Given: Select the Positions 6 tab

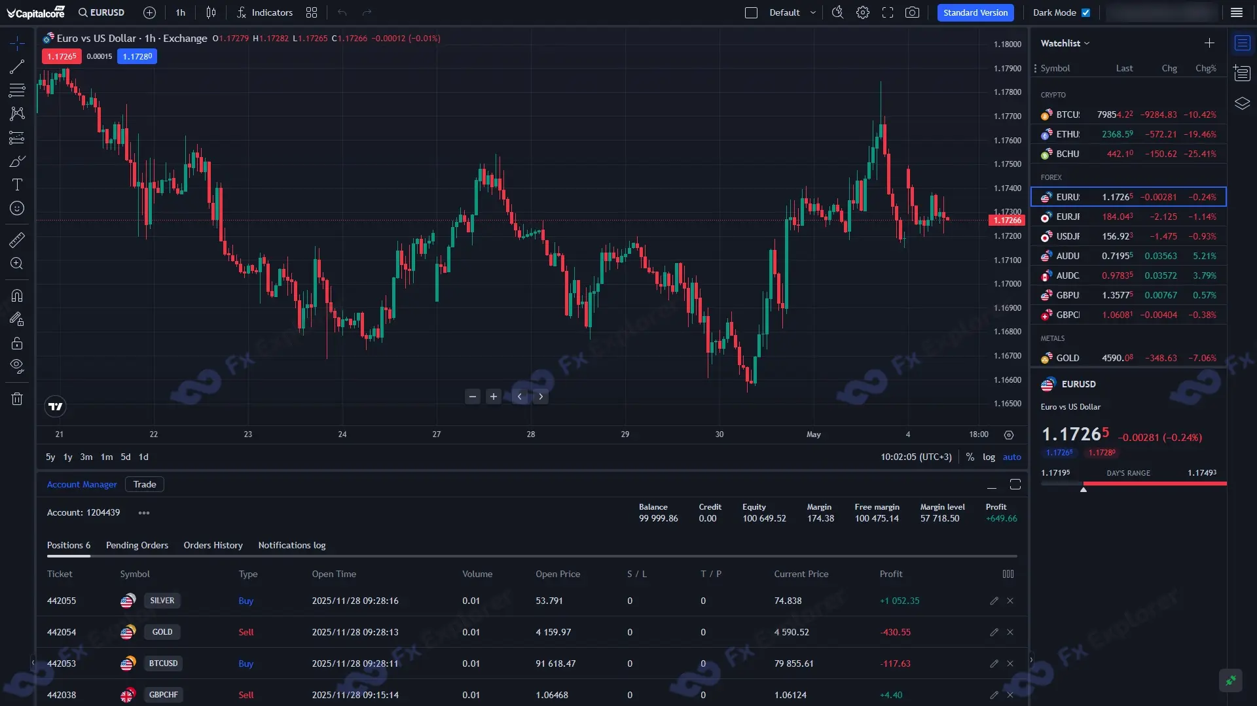Looking at the screenshot, I should pyautogui.click(x=69, y=545).
